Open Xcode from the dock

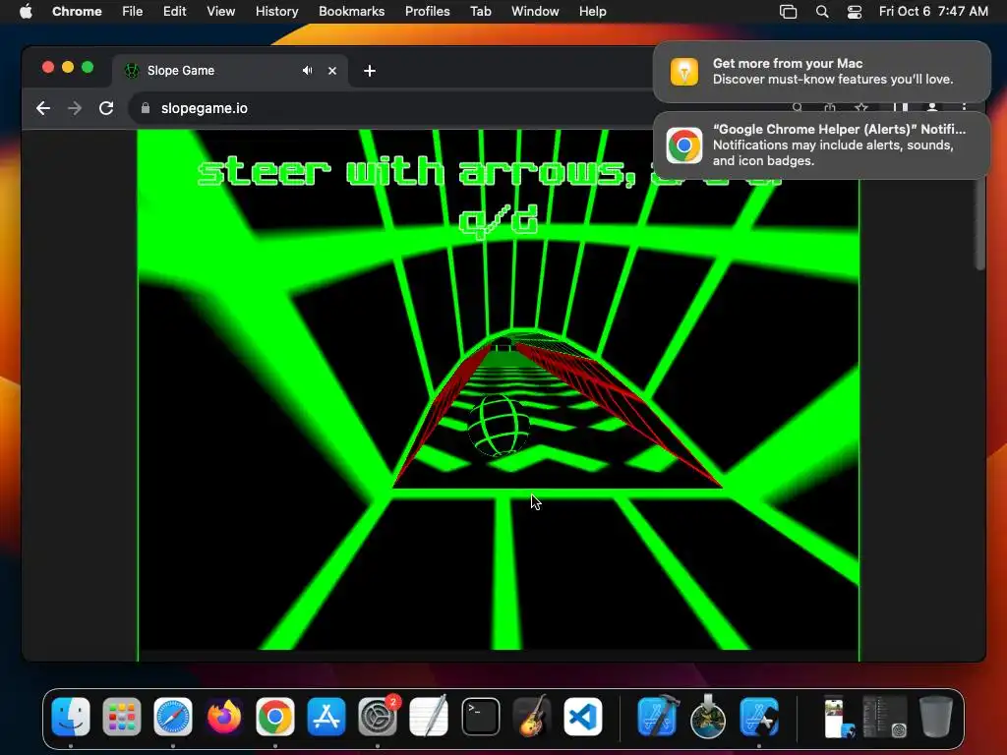[657, 717]
